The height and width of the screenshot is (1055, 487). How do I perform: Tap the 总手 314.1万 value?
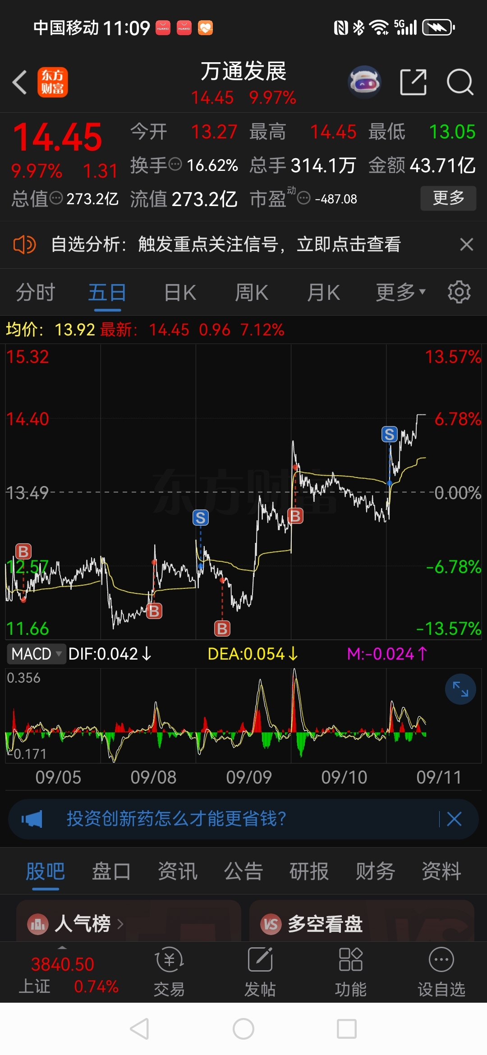click(x=323, y=165)
